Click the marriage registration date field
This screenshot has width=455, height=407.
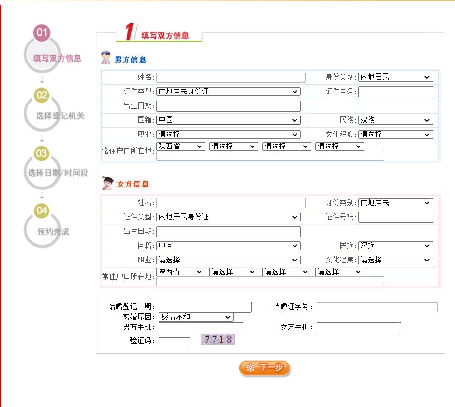coord(205,307)
